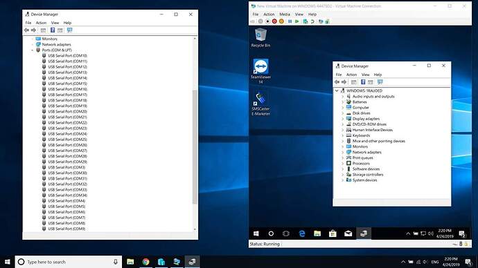The height and width of the screenshot is (268, 478).
Task: Toggle console tree icon in host Device Manager
Action: pos(43,30)
